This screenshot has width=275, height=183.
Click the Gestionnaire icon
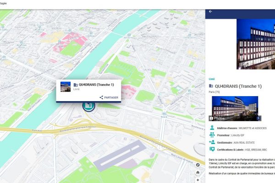(212, 142)
